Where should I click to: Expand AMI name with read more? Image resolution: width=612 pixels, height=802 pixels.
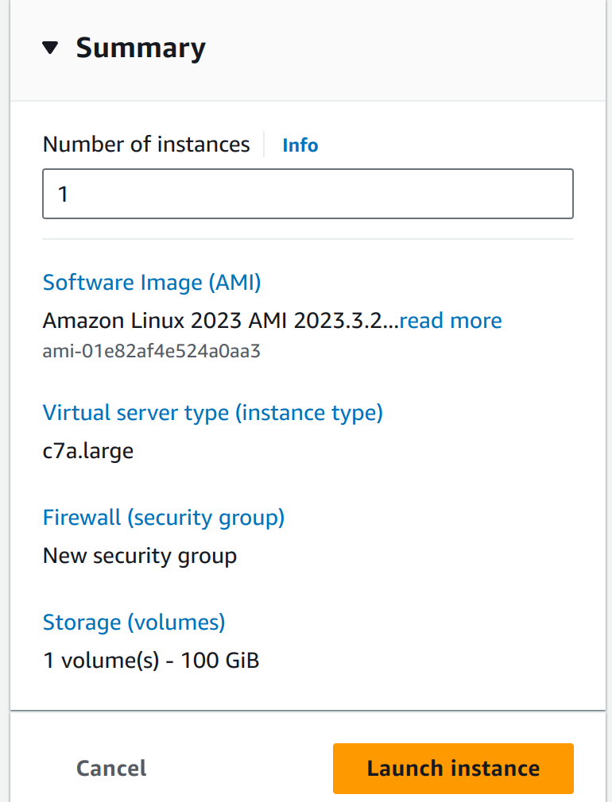pyautogui.click(x=450, y=321)
